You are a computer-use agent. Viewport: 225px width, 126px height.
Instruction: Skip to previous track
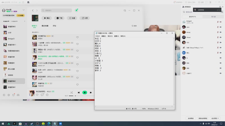coord(79,93)
